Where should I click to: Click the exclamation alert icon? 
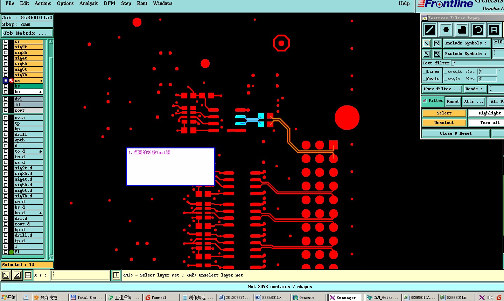116,275
